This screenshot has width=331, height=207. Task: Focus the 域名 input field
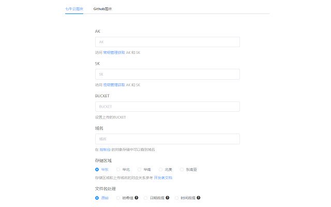(168, 139)
